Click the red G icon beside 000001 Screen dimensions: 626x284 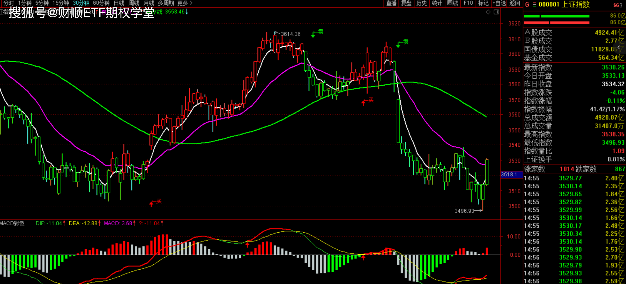(x=527, y=5)
